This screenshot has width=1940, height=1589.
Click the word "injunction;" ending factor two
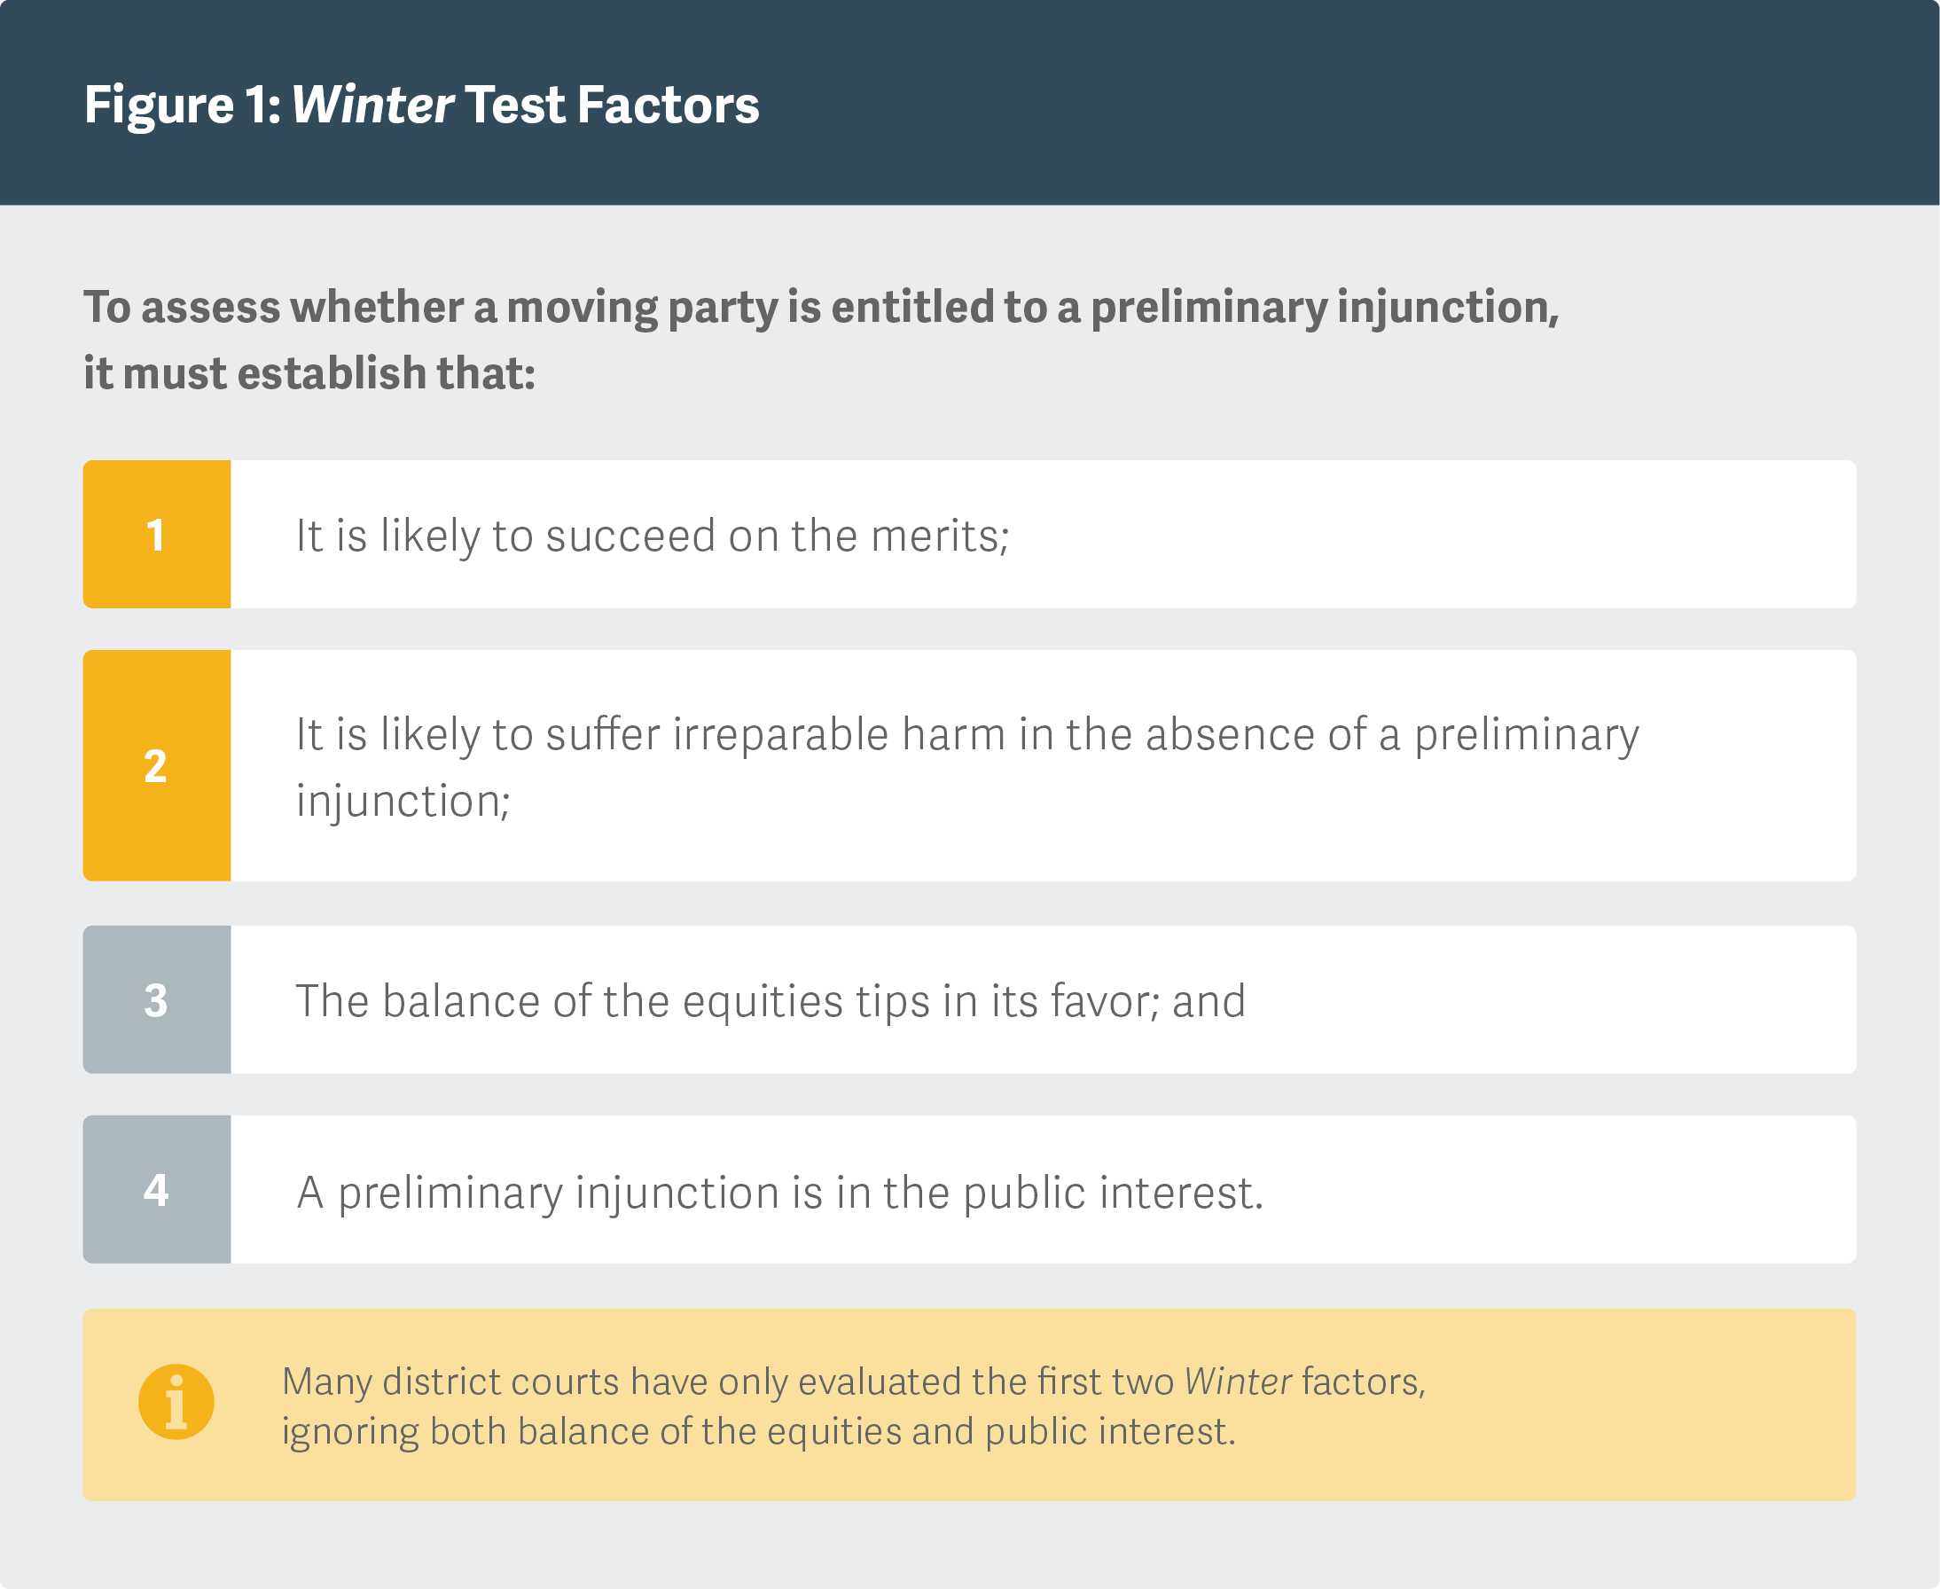click(403, 801)
